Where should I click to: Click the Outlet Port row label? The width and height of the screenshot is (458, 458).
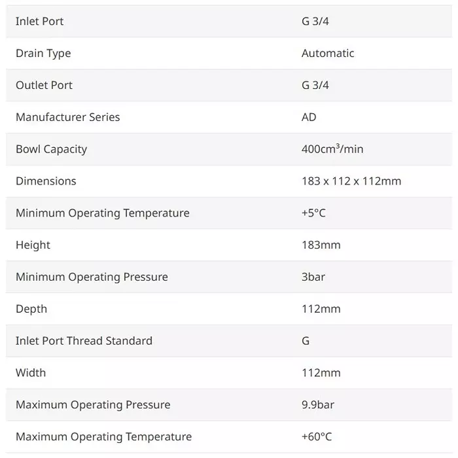tap(44, 86)
